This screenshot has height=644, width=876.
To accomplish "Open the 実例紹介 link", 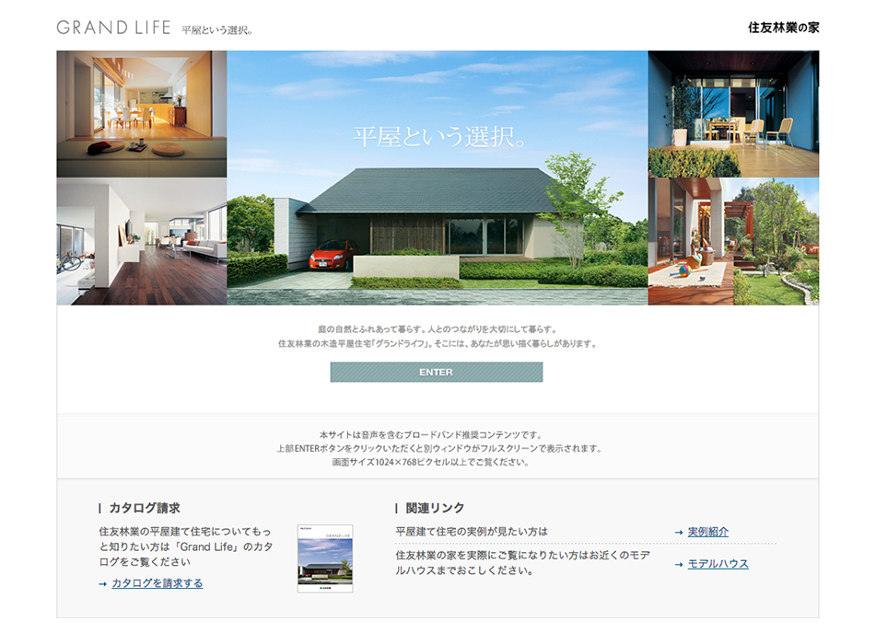I will (x=707, y=532).
